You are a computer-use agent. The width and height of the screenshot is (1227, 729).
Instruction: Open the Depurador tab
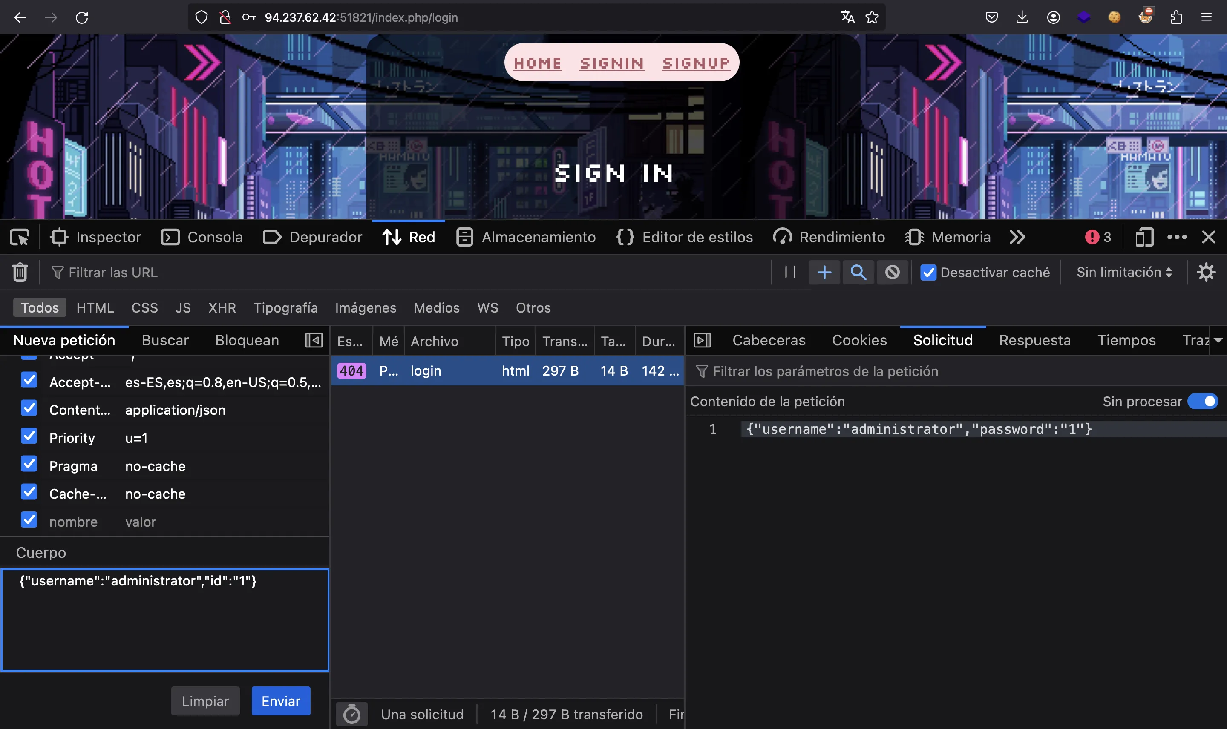pyautogui.click(x=313, y=237)
